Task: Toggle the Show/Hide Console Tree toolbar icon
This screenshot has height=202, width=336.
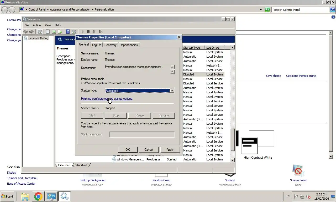Action: [40, 32]
